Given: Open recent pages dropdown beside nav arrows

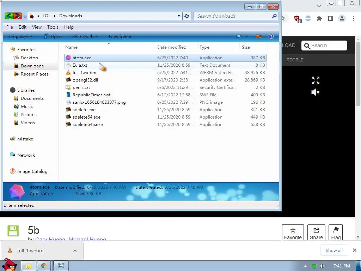Looking at the screenshot, I should pos(25,16).
